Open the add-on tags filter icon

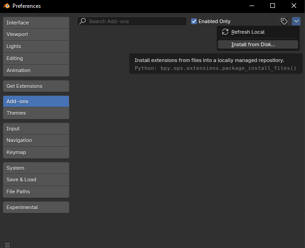[x=284, y=21]
